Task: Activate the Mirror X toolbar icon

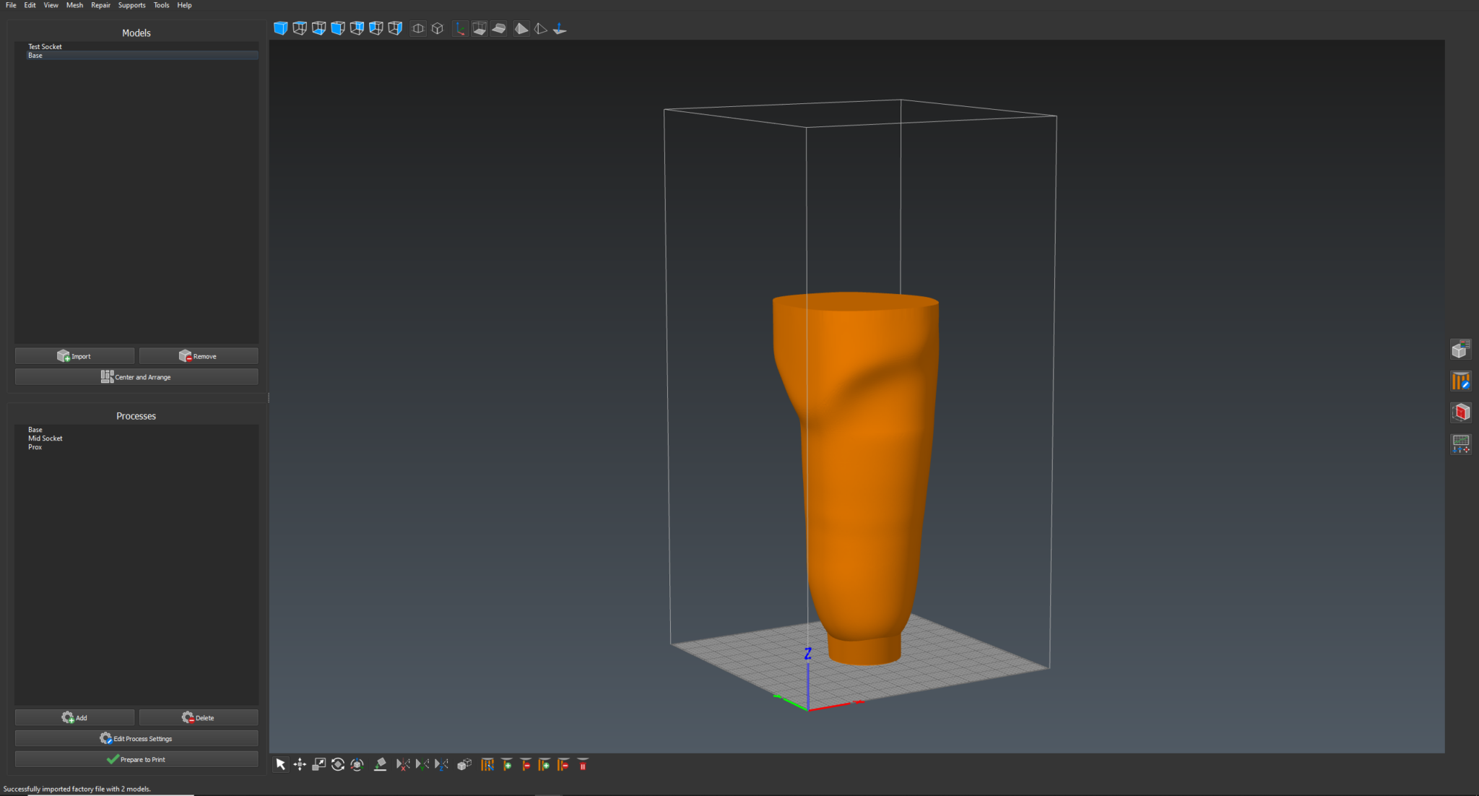Action: pyautogui.click(x=402, y=764)
